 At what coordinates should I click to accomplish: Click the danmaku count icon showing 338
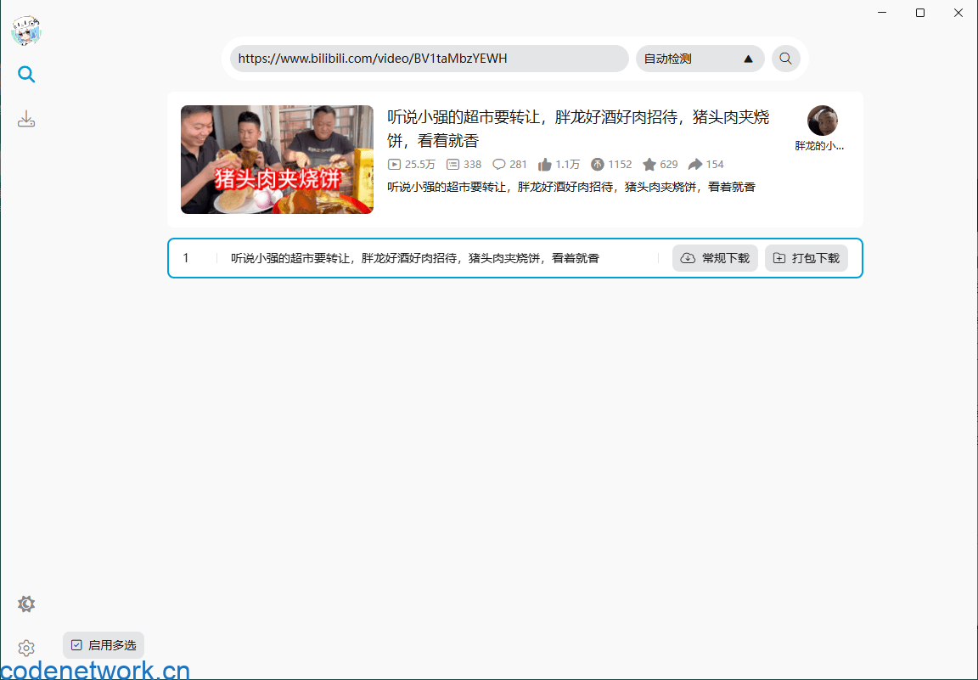[x=452, y=165]
